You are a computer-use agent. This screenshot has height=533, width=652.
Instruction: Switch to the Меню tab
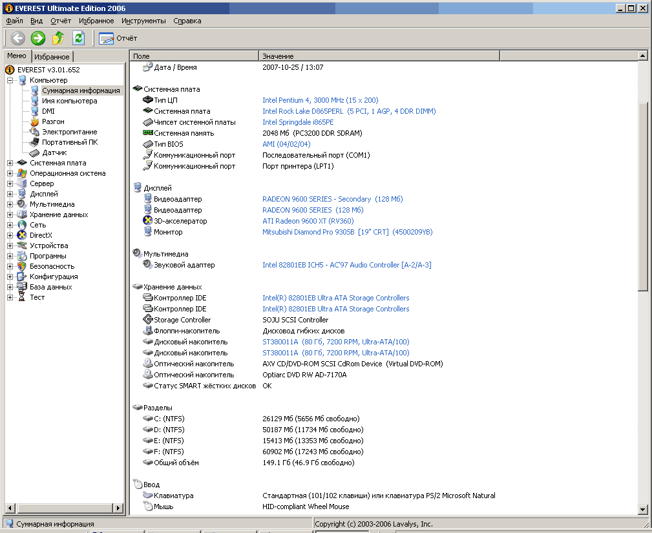click(x=17, y=56)
